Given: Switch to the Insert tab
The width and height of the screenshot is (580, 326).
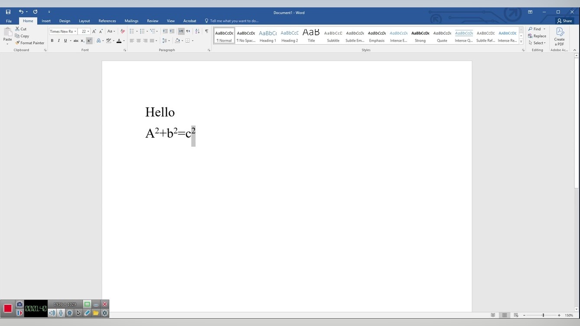Looking at the screenshot, I should point(46,21).
